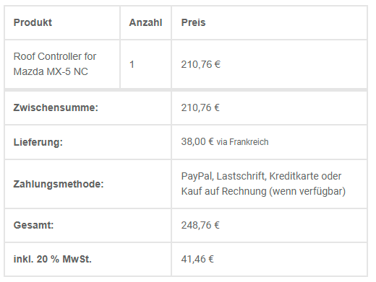Click the Zwischensumme label
The height and width of the screenshot is (282, 376).
pos(56,107)
